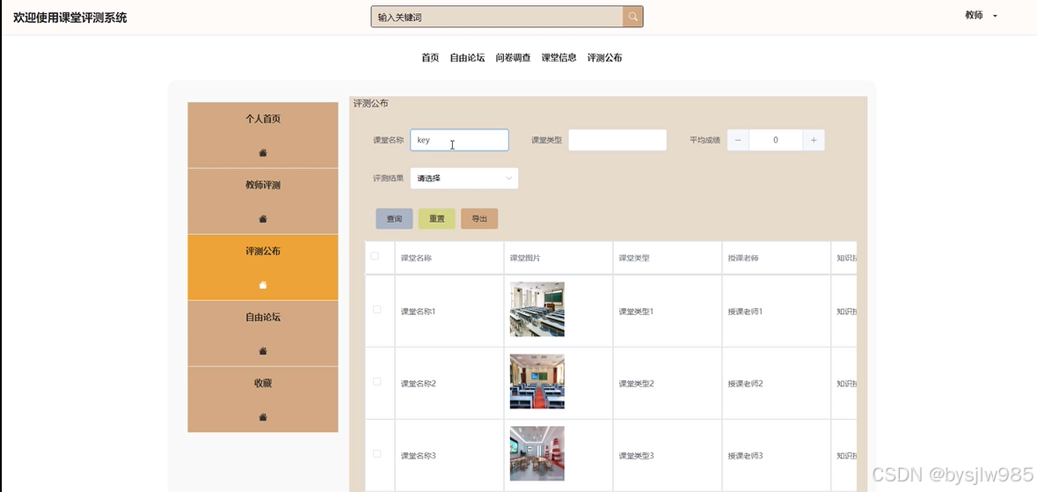Click the 查询 button
Viewport: 1037px width, 492px height.
pyautogui.click(x=394, y=218)
